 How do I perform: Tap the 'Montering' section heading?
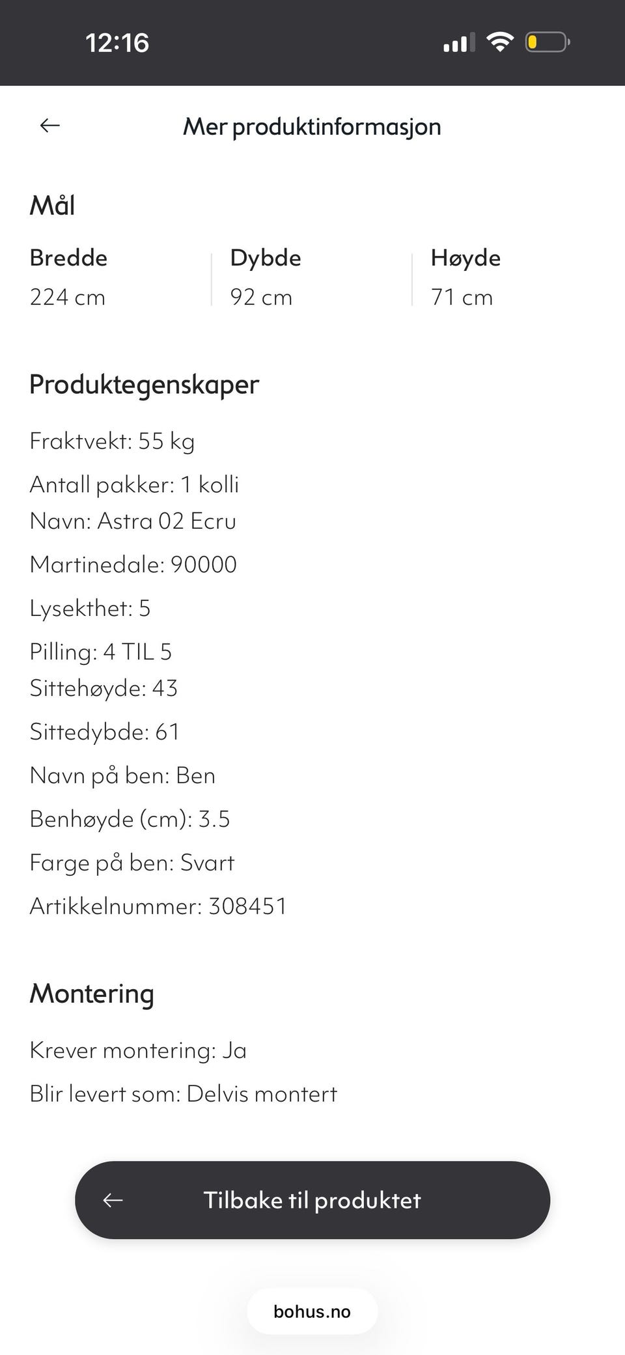click(x=92, y=994)
